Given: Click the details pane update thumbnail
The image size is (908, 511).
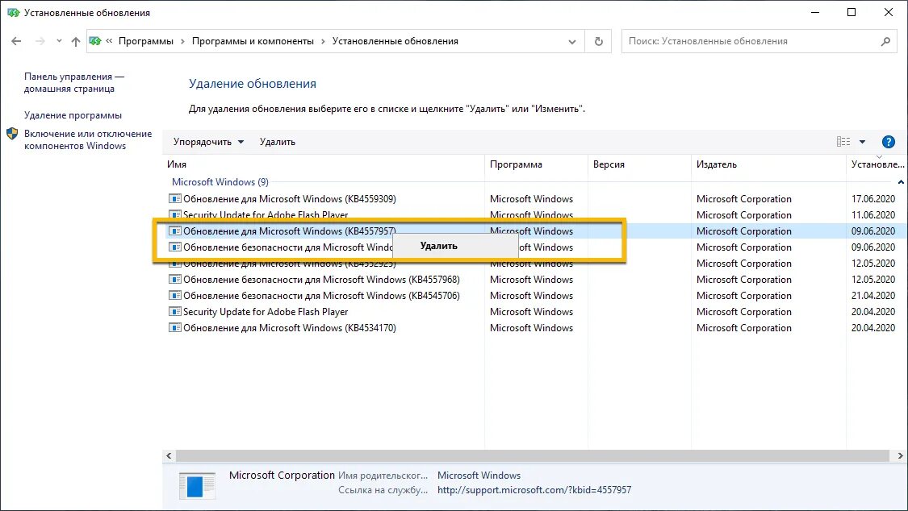Looking at the screenshot, I should [x=197, y=485].
